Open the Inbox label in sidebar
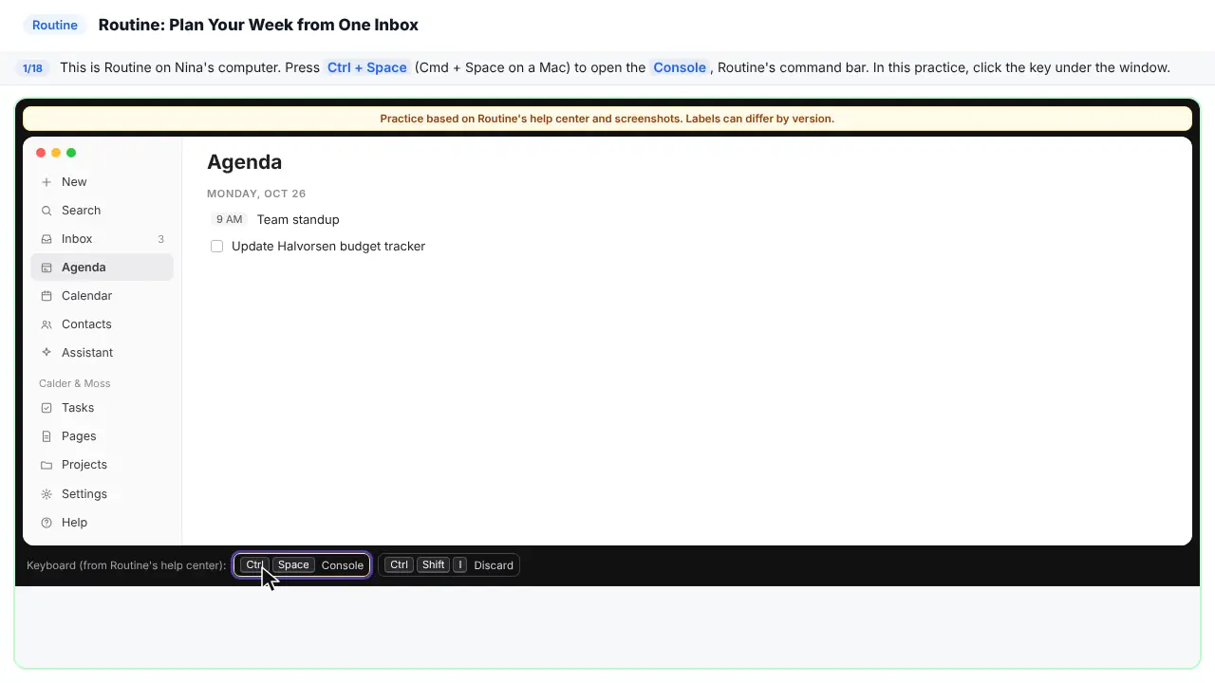This screenshot has height=683, width=1215. coord(77,239)
